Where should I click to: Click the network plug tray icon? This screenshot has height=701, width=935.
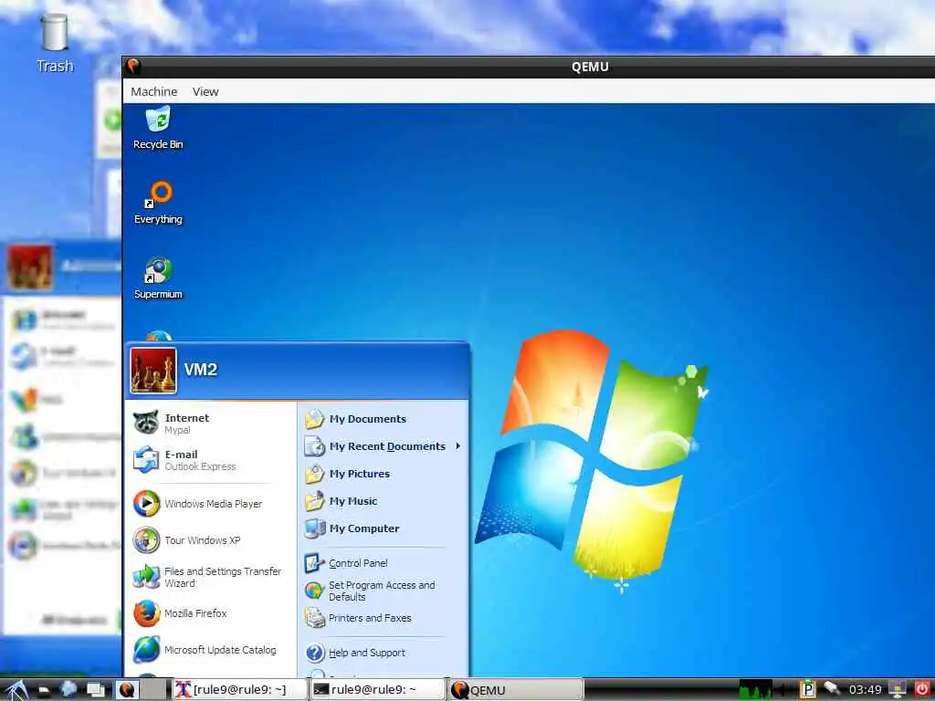pos(832,688)
